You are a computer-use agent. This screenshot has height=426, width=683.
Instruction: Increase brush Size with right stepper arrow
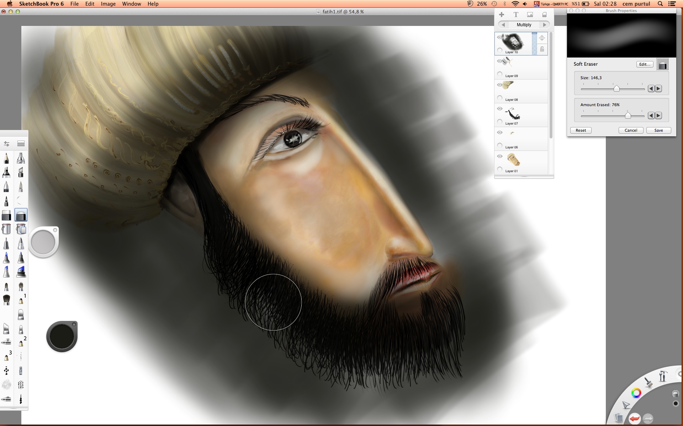pyautogui.click(x=658, y=89)
